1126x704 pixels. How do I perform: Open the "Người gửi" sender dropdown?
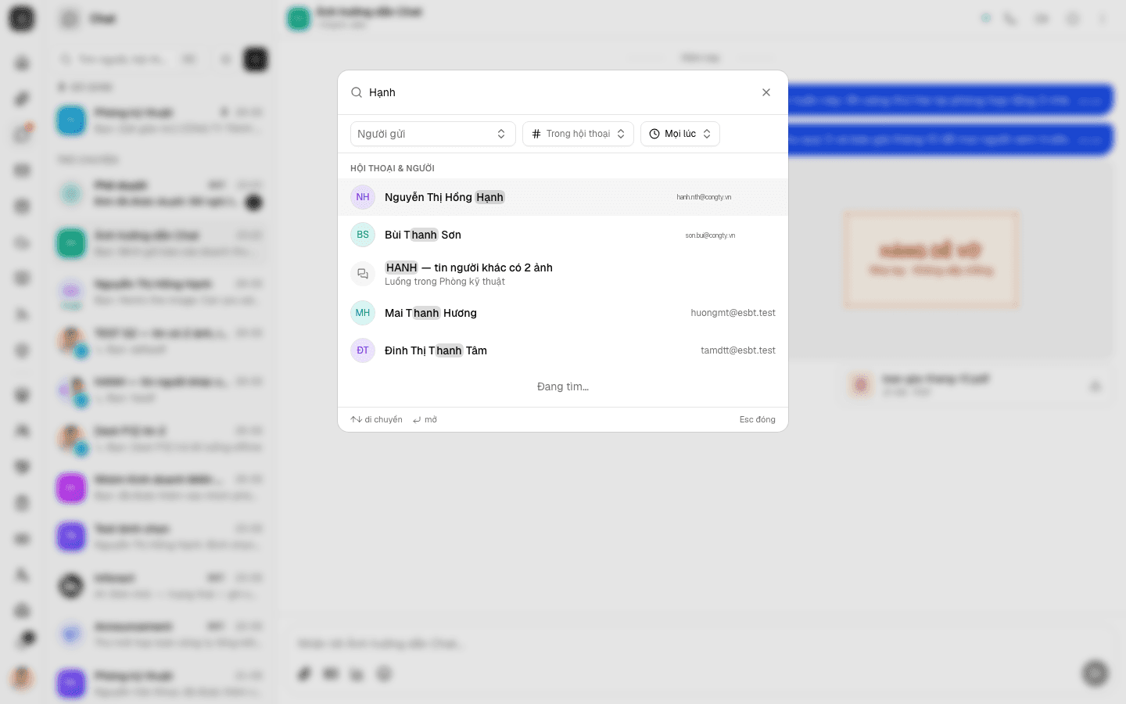pos(433,134)
